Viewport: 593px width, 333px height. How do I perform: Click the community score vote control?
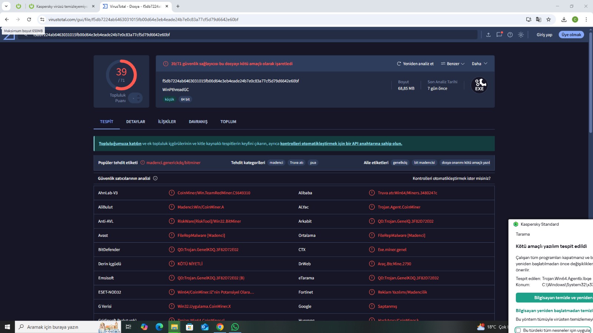135,98
